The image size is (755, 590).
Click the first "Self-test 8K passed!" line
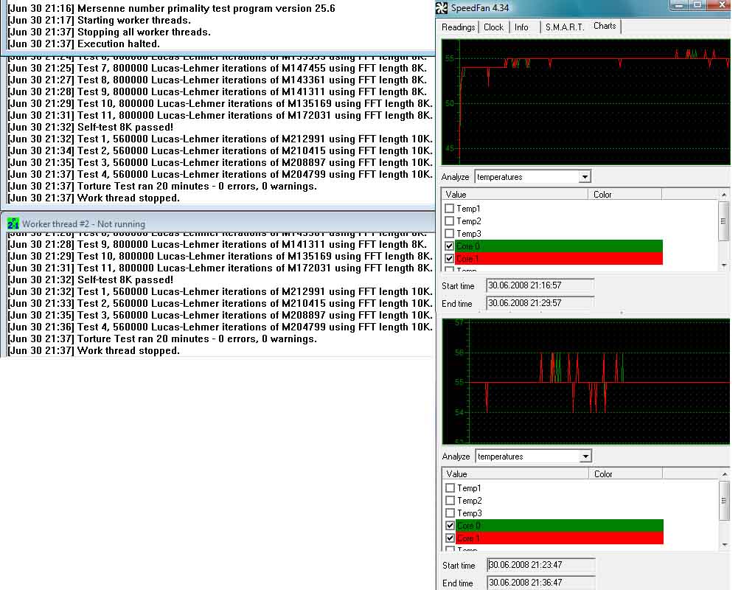tap(90, 127)
